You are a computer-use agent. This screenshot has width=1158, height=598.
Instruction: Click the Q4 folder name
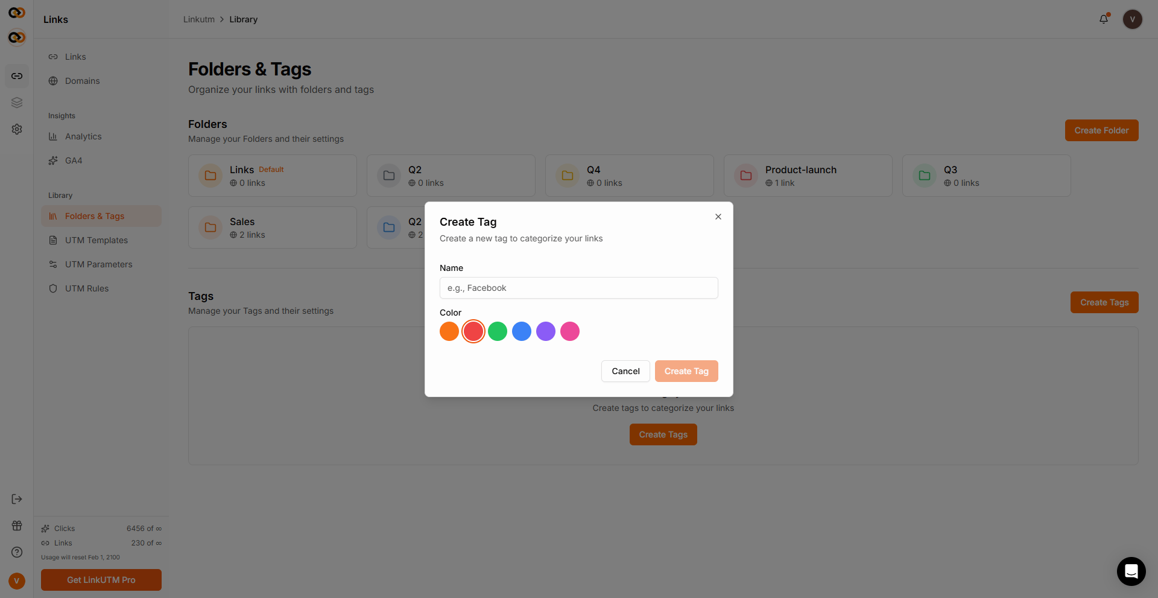pos(593,170)
